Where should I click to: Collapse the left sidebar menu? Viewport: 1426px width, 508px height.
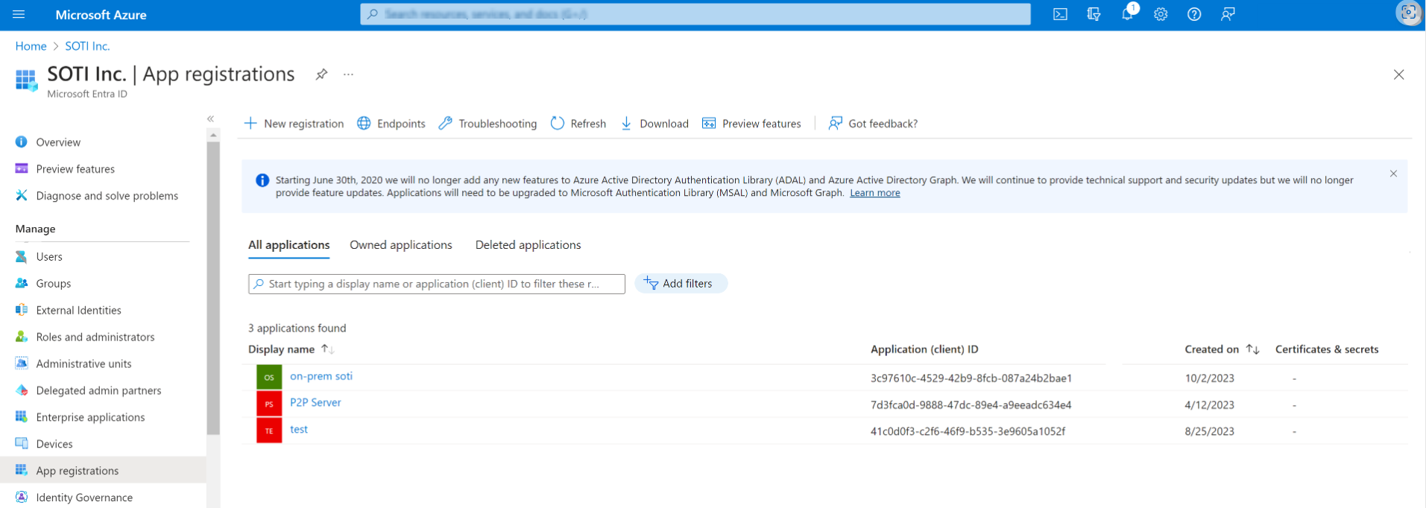211,118
